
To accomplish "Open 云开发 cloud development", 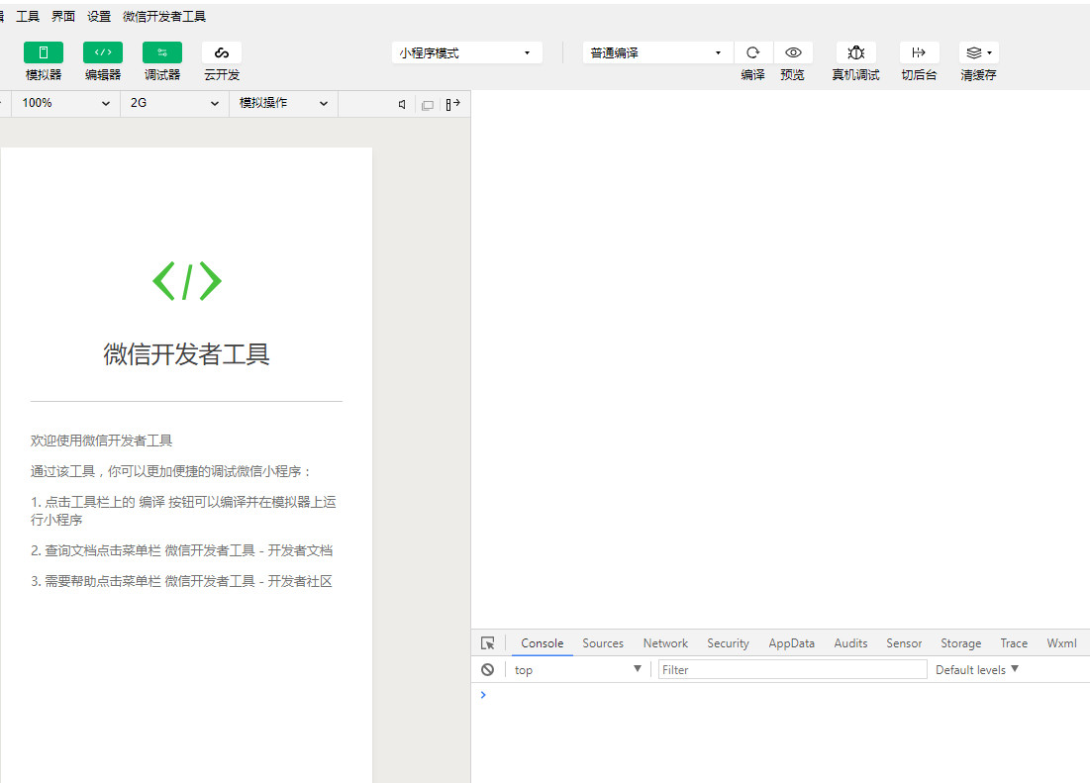I will click(x=222, y=52).
